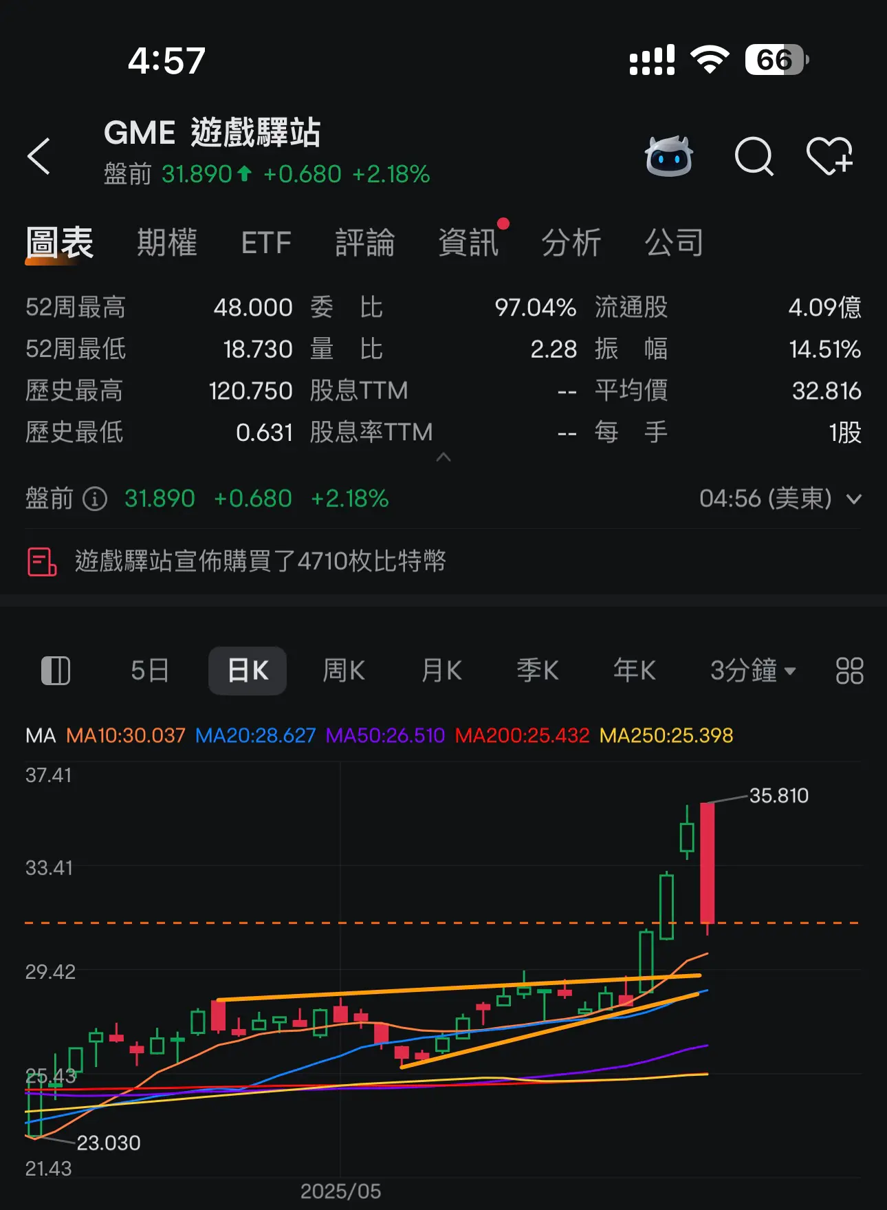Open search with the magnifier icon
This screenshot has height=1210, width=887.
click(x=754, y=157)
